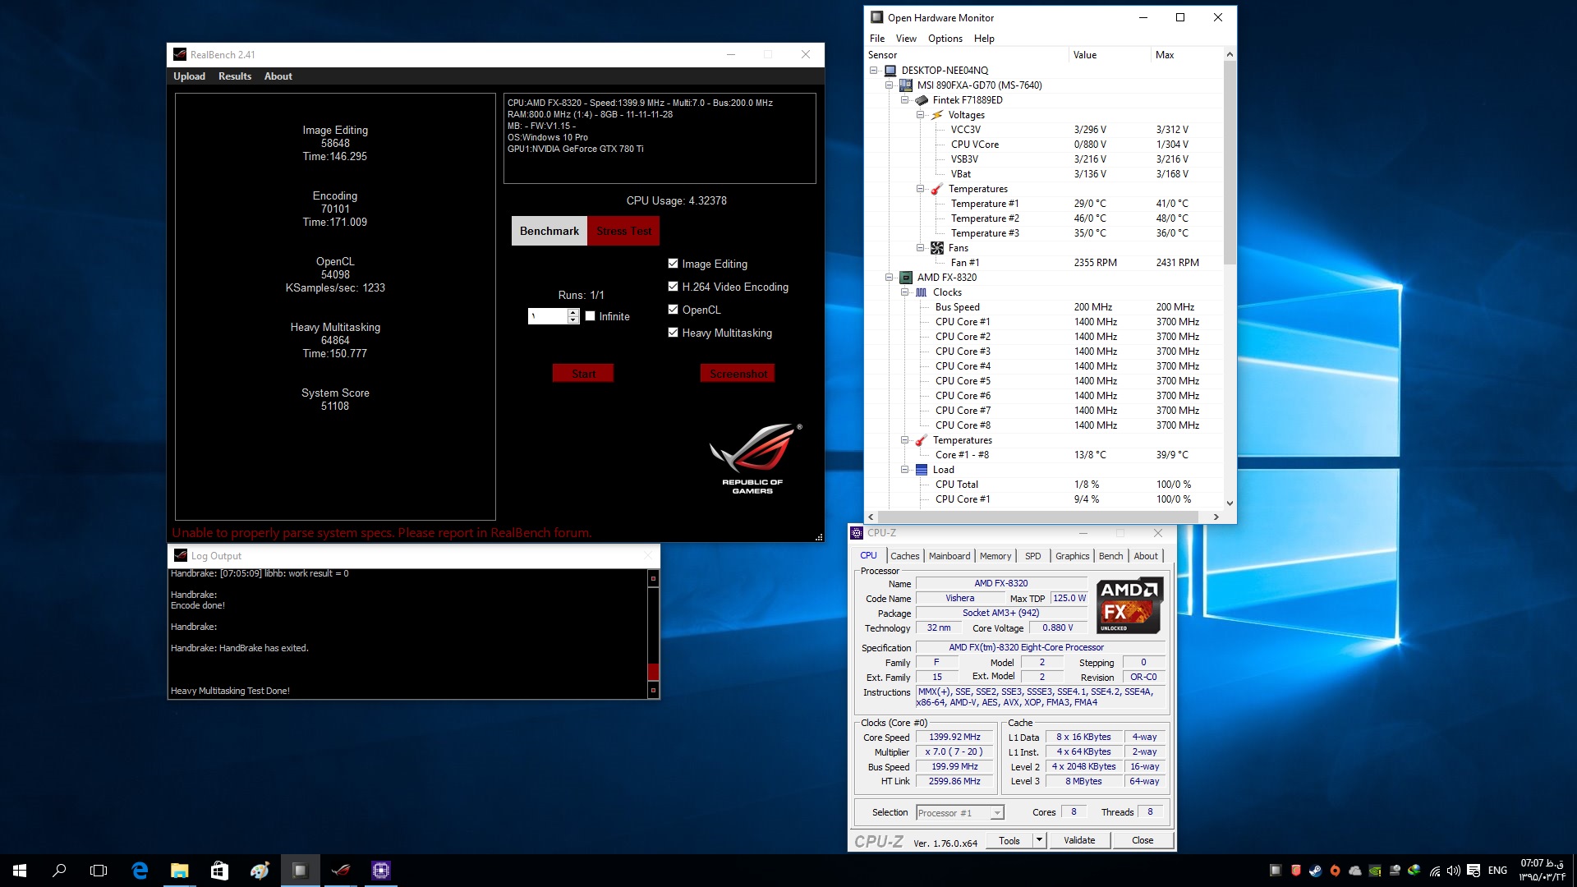
Task: Switch to CPU-Z taskbar button
Action: (x=380, y=871)
